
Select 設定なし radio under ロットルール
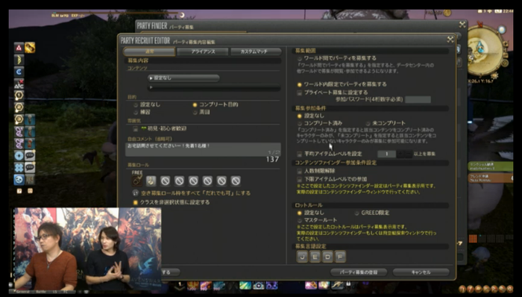tap(300, 213)
